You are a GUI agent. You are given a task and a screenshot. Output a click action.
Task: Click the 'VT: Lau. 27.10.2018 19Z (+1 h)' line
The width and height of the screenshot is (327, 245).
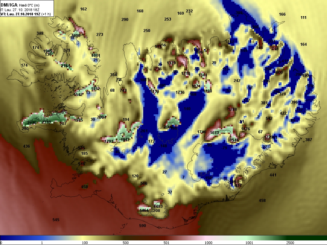26,14
